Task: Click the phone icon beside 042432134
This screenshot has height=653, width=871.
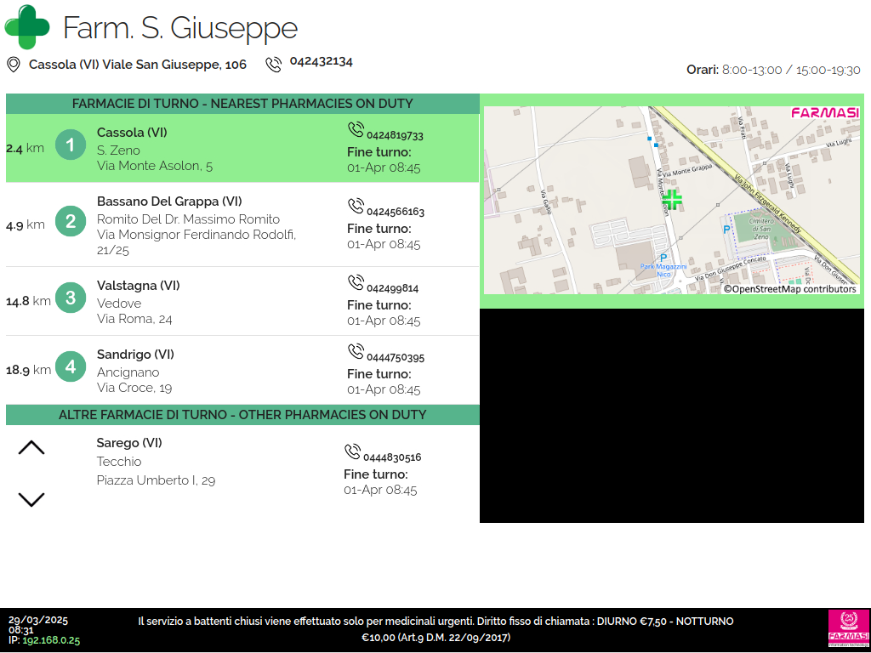Action: 273,65
